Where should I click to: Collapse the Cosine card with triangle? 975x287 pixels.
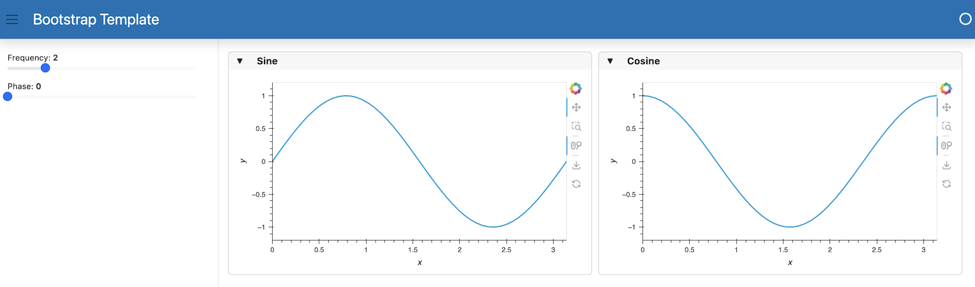tap(610, 61)
